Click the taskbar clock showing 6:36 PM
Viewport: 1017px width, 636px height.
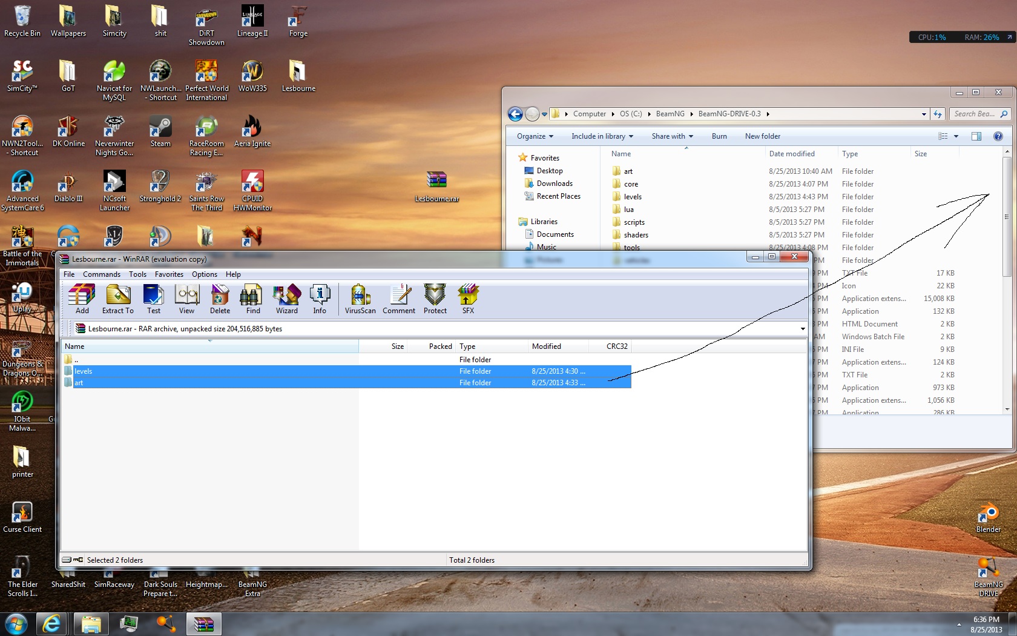986,624
